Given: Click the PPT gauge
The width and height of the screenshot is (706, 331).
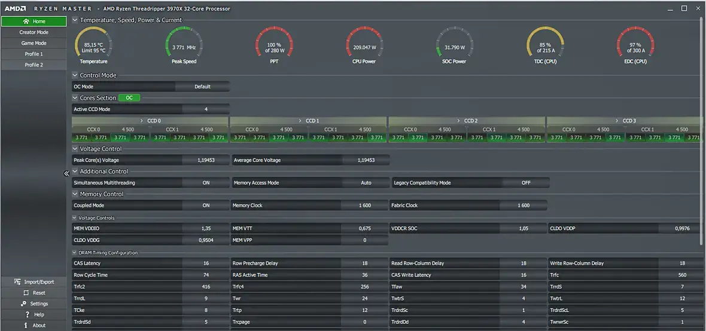Looking at the screenshot, I should [274, 44].
